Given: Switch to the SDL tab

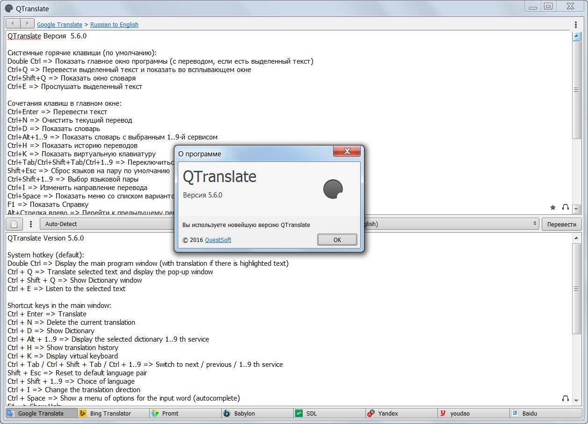Looking at the screenshot, I should [329, 413].
